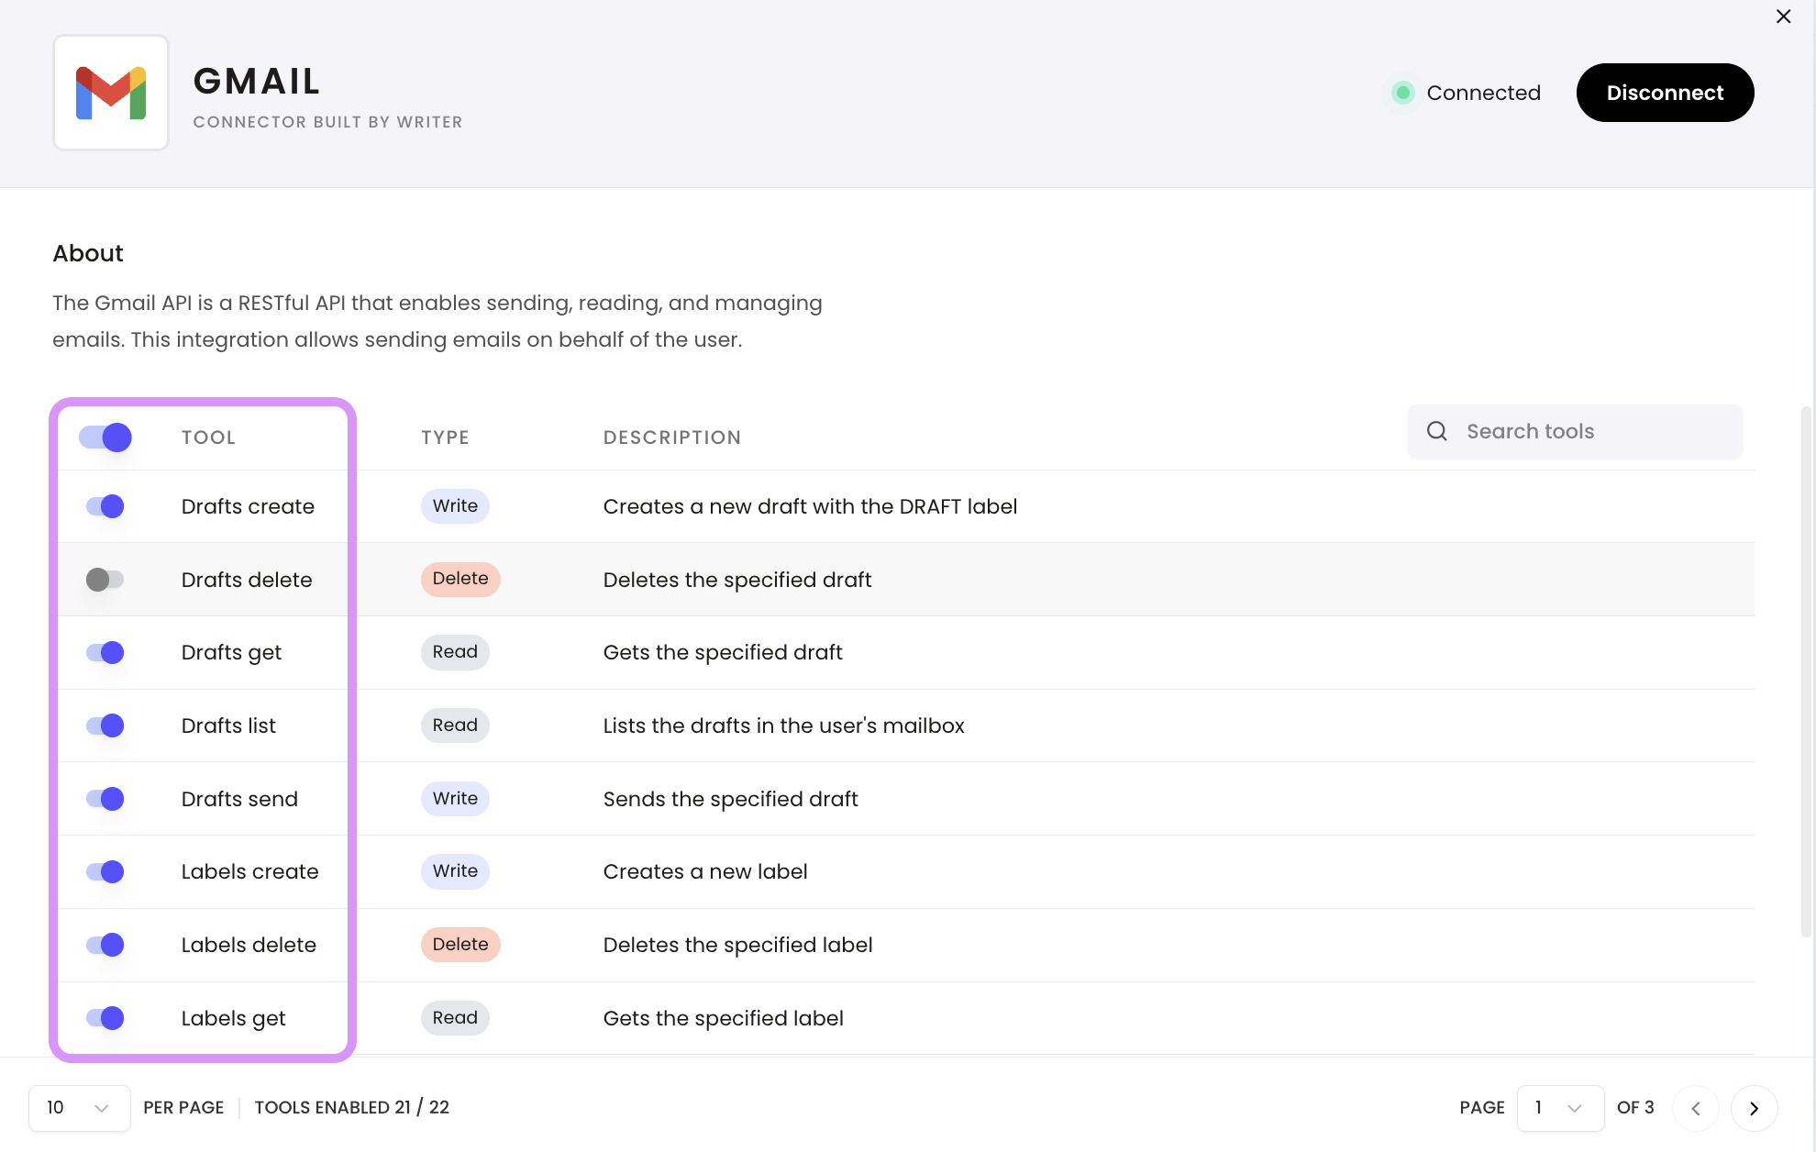Go to next page arrow
Image resolution: width=1816 pixels, height=1152 pixels.
tap(1754, 1108)
